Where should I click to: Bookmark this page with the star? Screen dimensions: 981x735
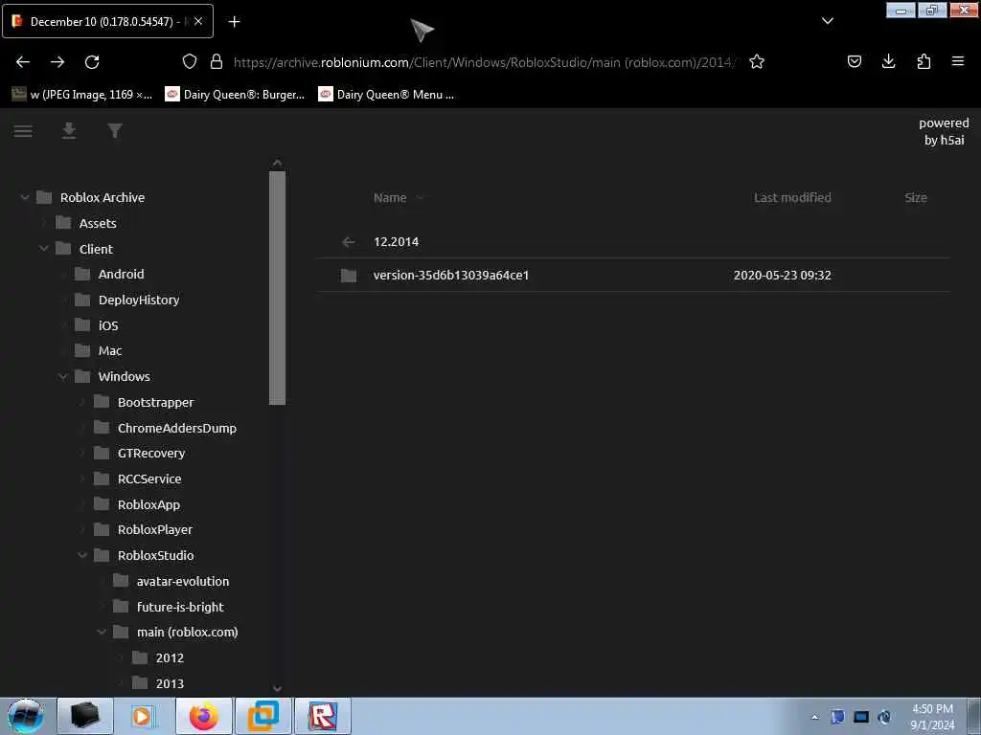[x=757, y=61]
